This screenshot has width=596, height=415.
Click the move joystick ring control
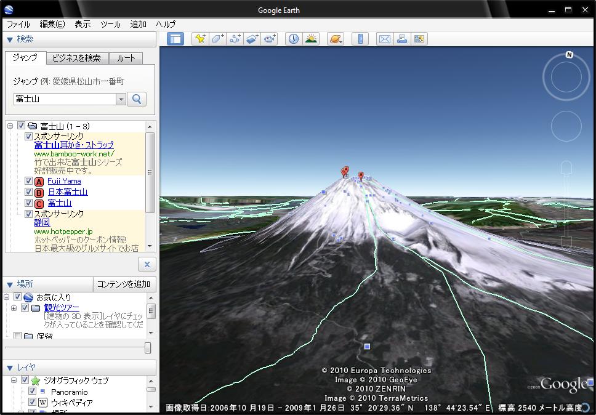pyautogui.click(x=566, y=126)
